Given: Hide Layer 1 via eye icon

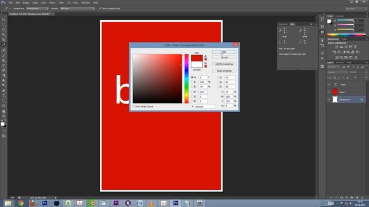Looking at the screenshot, I should (329, 92).
